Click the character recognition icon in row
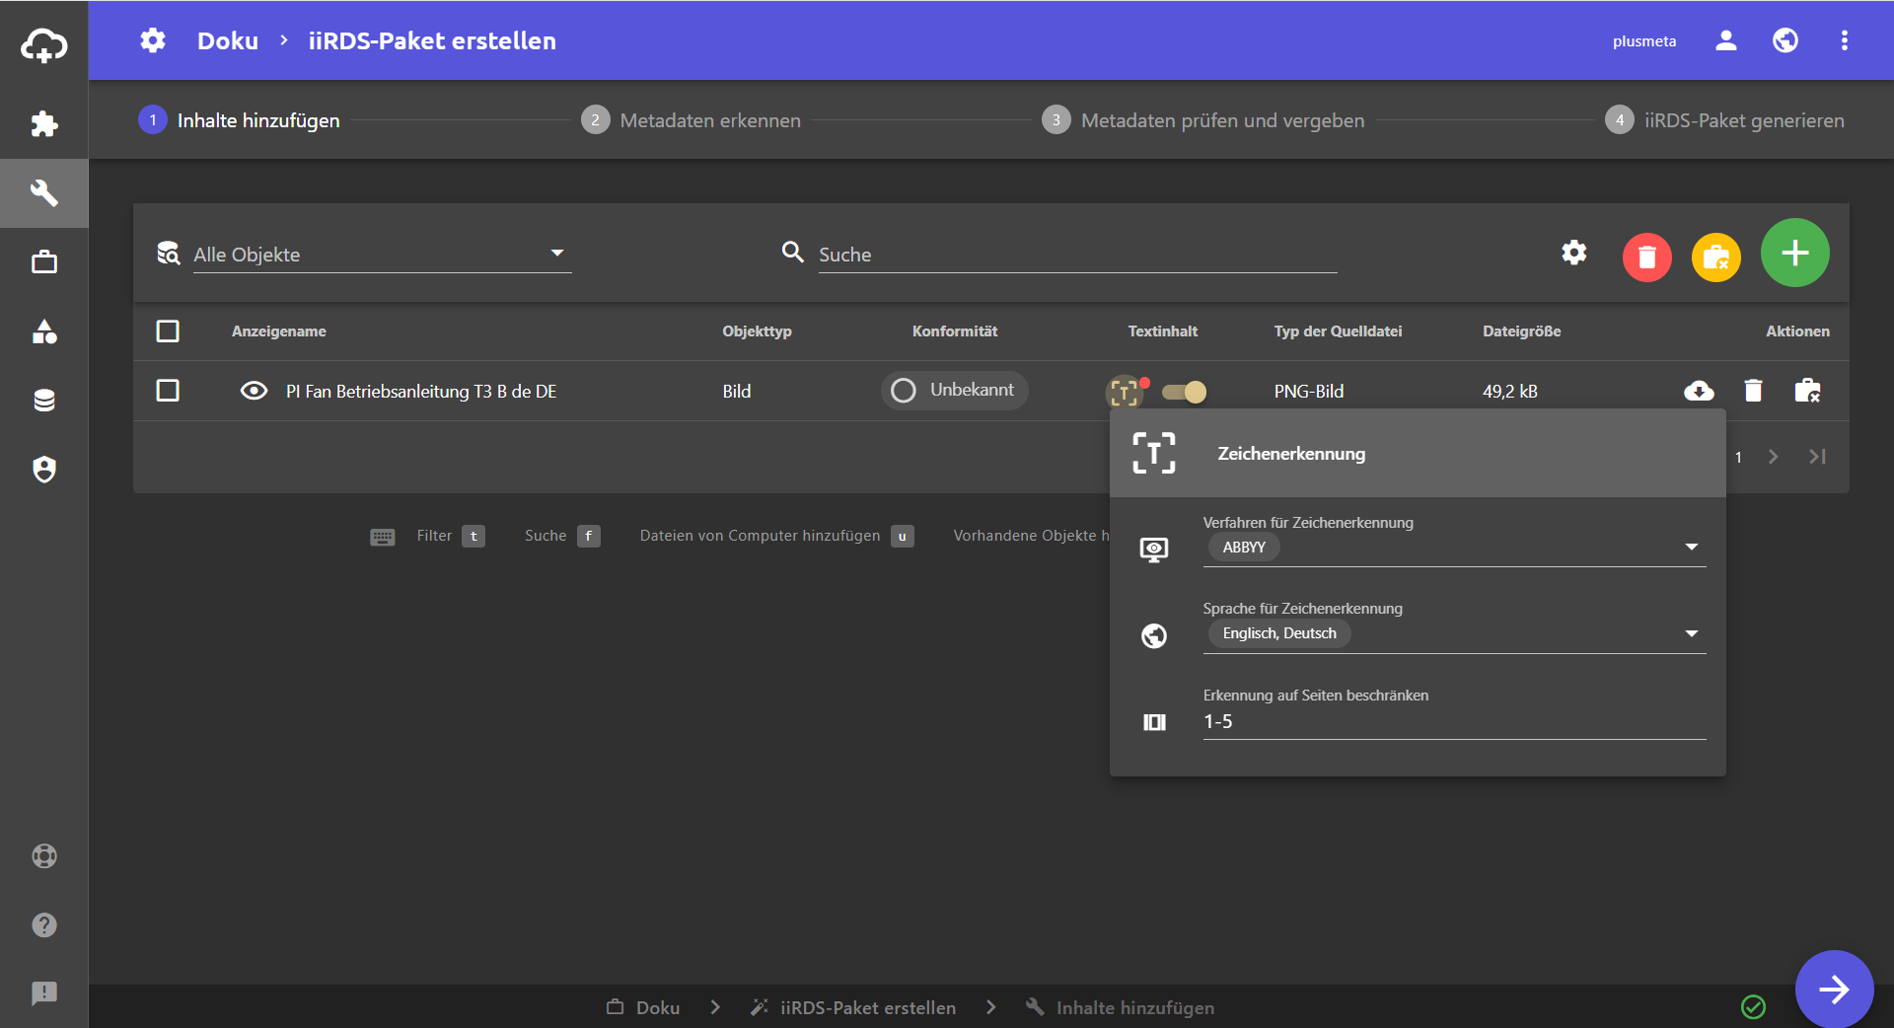 1125,392
